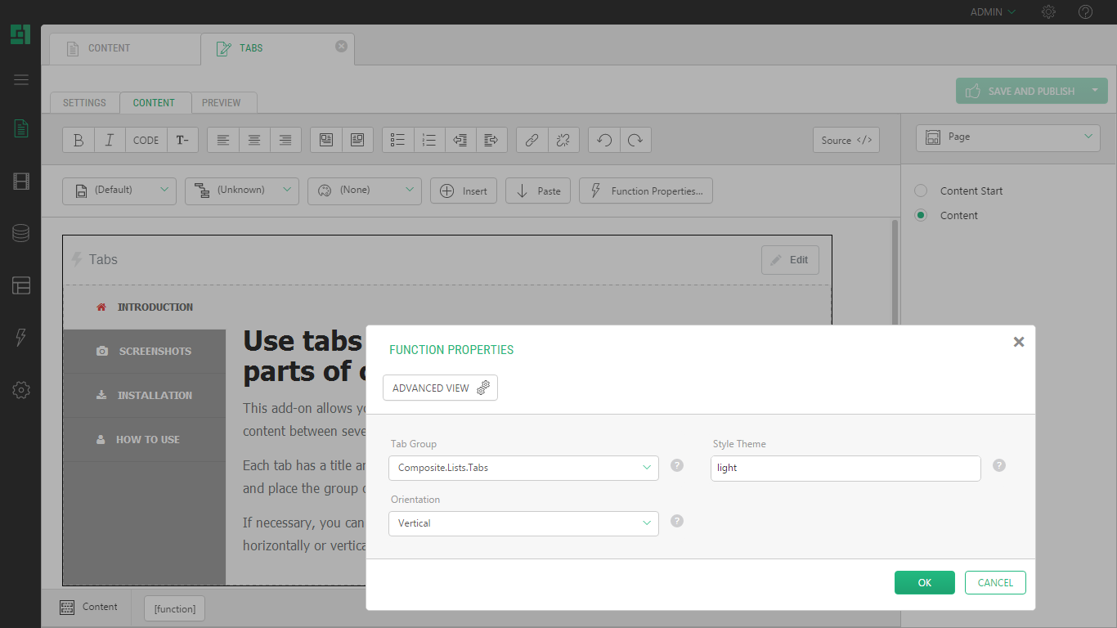The image size is (1117, 628).
Task: Open the Data section in sidebar
Action: point(21,233)
